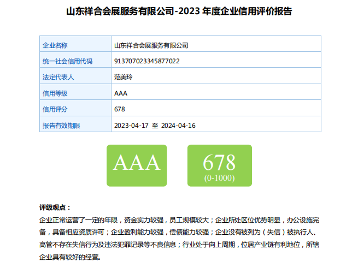
Task: Click the paragraph line starting 企业正常运营了一定的年限
Action: [179, 220]
